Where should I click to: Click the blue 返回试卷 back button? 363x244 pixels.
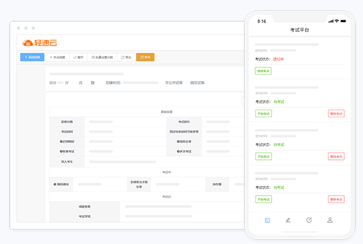(x=32, y=57)
